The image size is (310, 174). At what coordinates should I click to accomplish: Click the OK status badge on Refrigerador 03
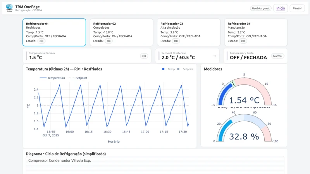[x=176, y=41]
